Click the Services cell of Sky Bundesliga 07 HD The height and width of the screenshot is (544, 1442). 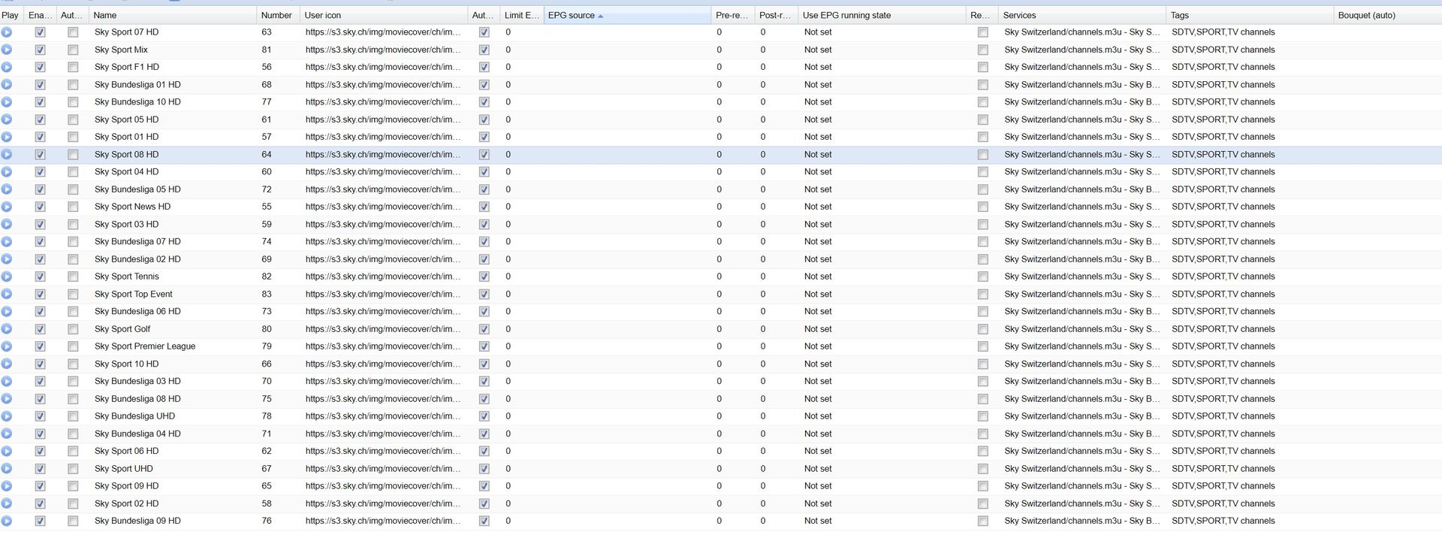click(x=1081, y=242)
